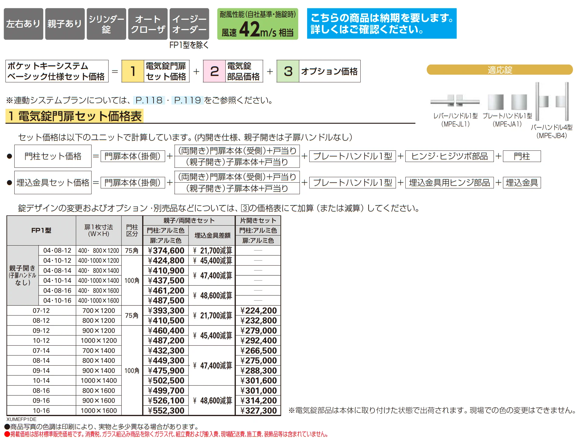The height and width of the screenshot is (441, 579).
Task: Click the price ¥224,200 cell
Action: click(258, 311)
